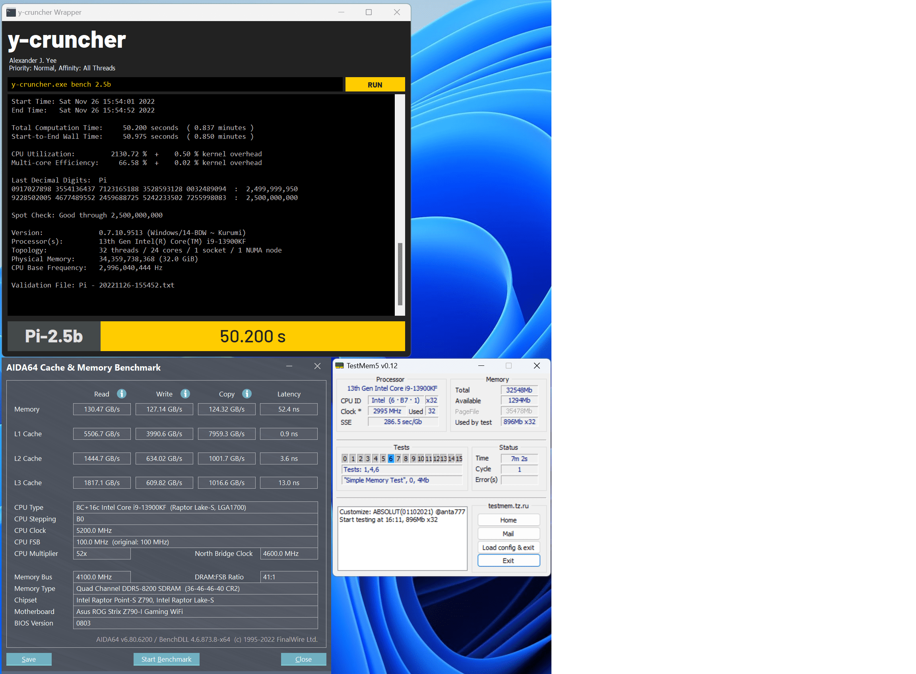Click the Memory Write value 127.14 GB/s

point(164,409)
